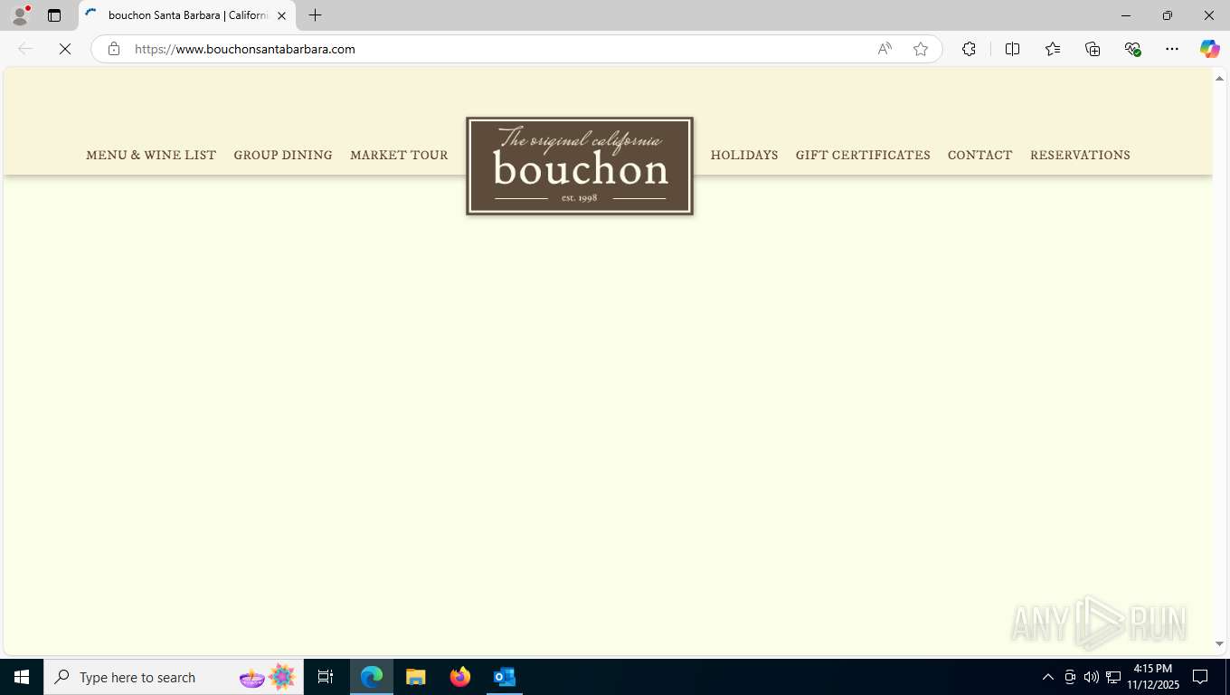Viewport: 1230px width, 695px height.
Task: Start Read aloud from address bar
Action: pyautogui.click(x=885, y=49)
